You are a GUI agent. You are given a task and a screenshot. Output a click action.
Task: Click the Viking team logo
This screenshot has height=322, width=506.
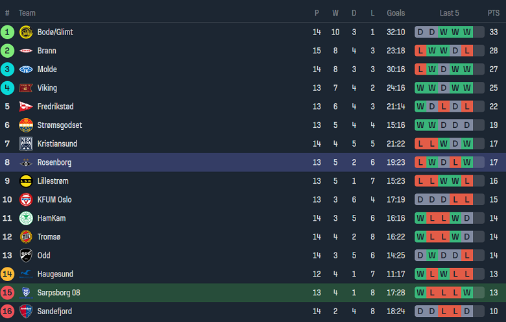[26, 88]
